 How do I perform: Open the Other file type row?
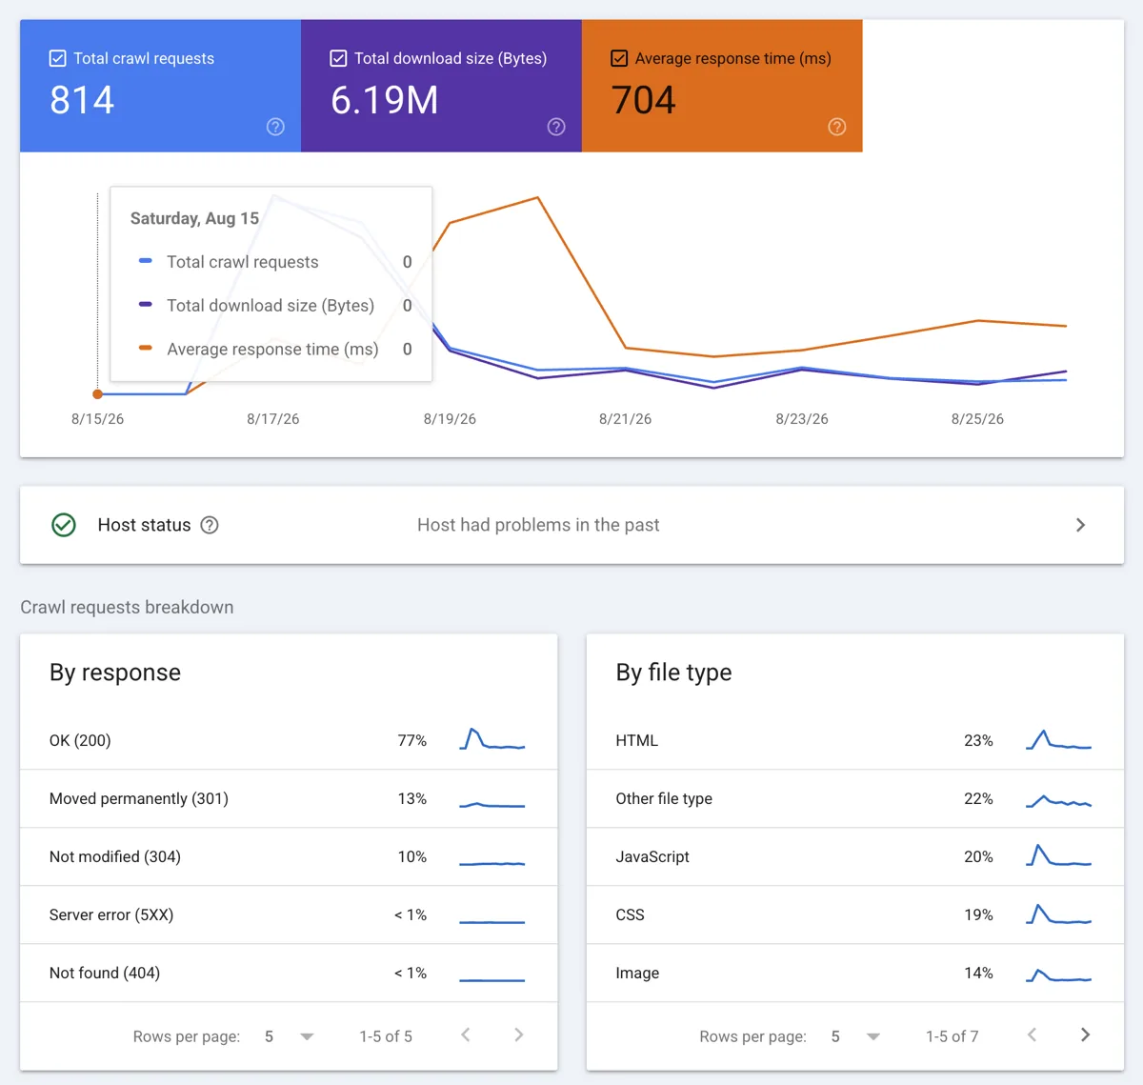coord(855,798)
